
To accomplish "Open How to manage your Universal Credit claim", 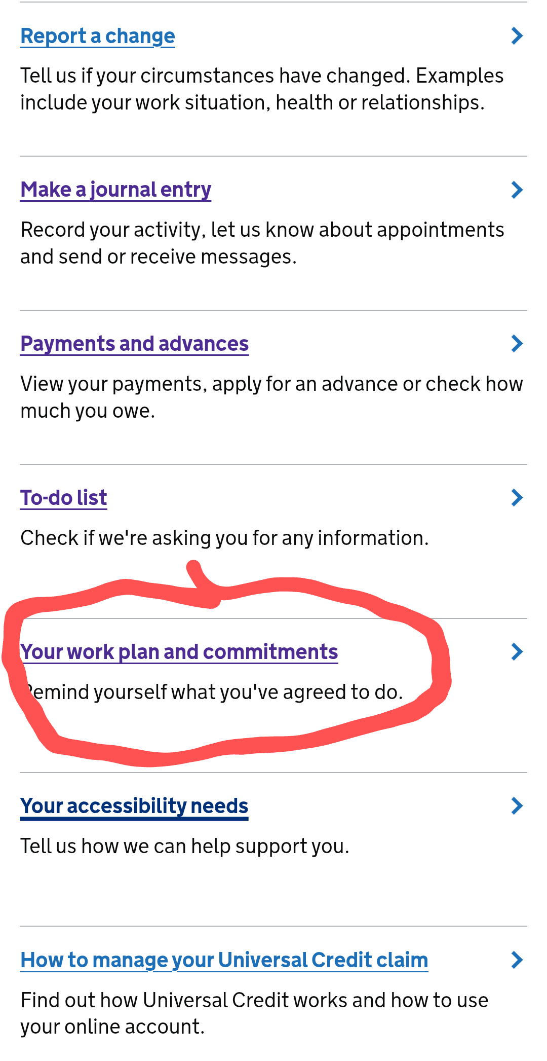I will pos(224,960).
